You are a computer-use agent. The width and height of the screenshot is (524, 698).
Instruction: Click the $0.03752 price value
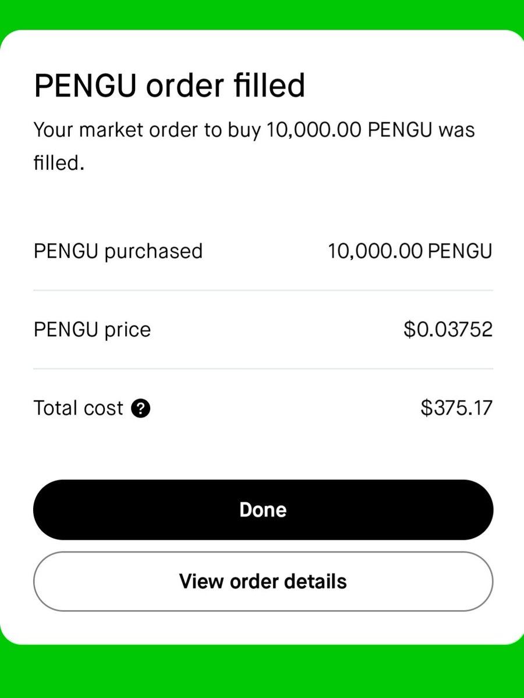point(448,330)
